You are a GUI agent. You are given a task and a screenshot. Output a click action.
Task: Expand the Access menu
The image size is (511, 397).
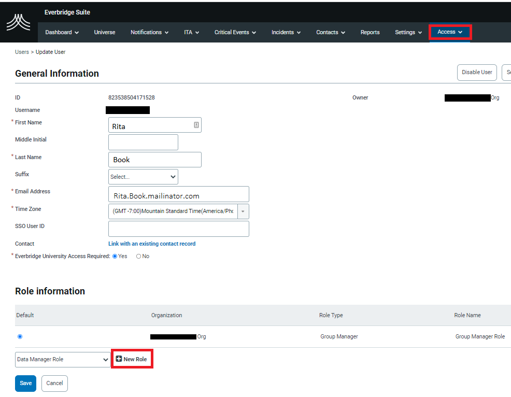[x=449, y=32]
